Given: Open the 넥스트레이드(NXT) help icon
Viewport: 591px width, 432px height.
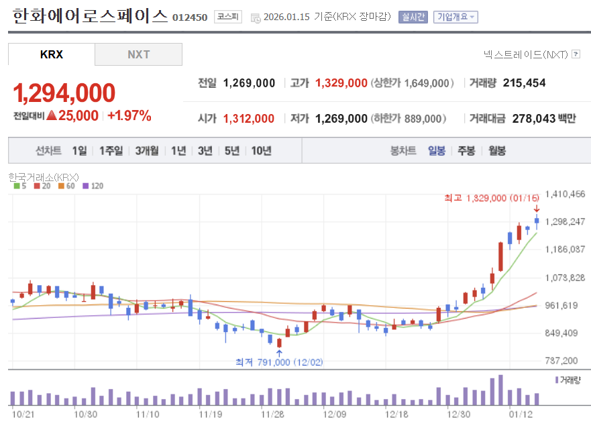Looking at the screenshot, I should (576, 54).
